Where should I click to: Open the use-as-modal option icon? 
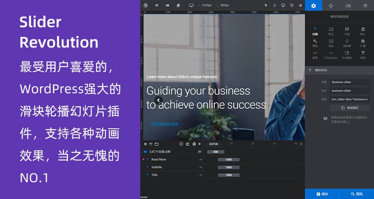347,55
